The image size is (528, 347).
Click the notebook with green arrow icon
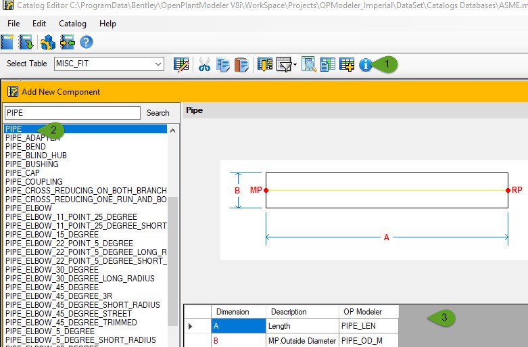26,42
